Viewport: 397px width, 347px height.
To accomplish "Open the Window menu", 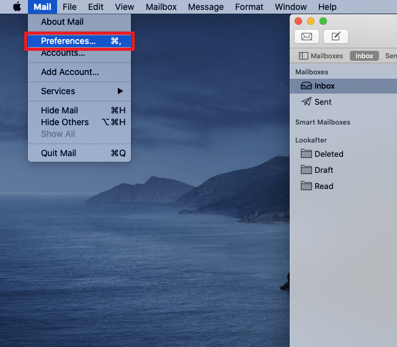I will (x=291, y=7).
